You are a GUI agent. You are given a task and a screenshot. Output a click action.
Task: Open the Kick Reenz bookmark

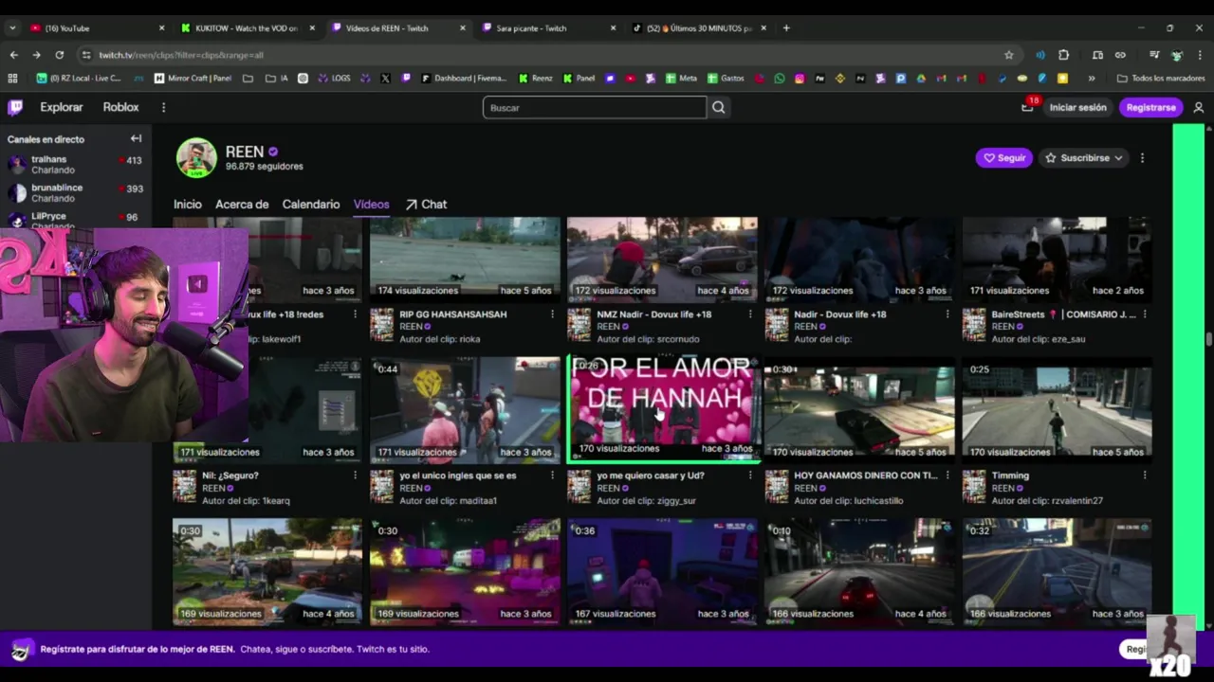[x=535, y=79]
